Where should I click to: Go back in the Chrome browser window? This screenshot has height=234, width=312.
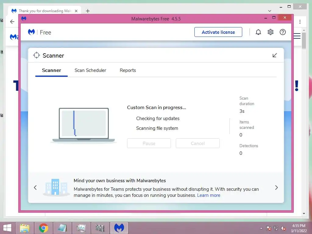(x=12, y=22)
